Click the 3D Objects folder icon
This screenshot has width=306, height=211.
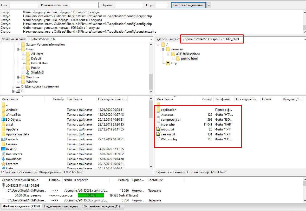coord(3,120)
